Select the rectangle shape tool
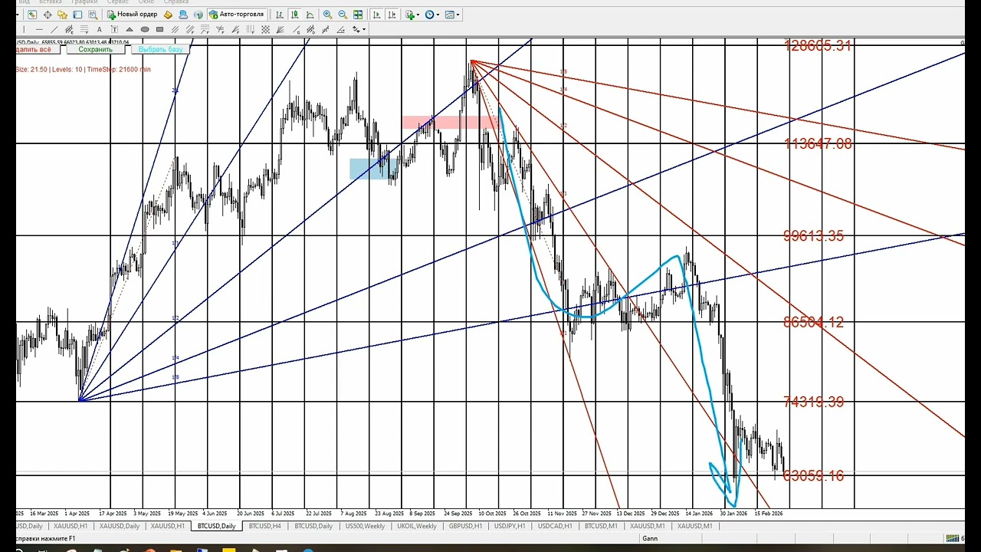981x552 pixels. tap(159, 29)
